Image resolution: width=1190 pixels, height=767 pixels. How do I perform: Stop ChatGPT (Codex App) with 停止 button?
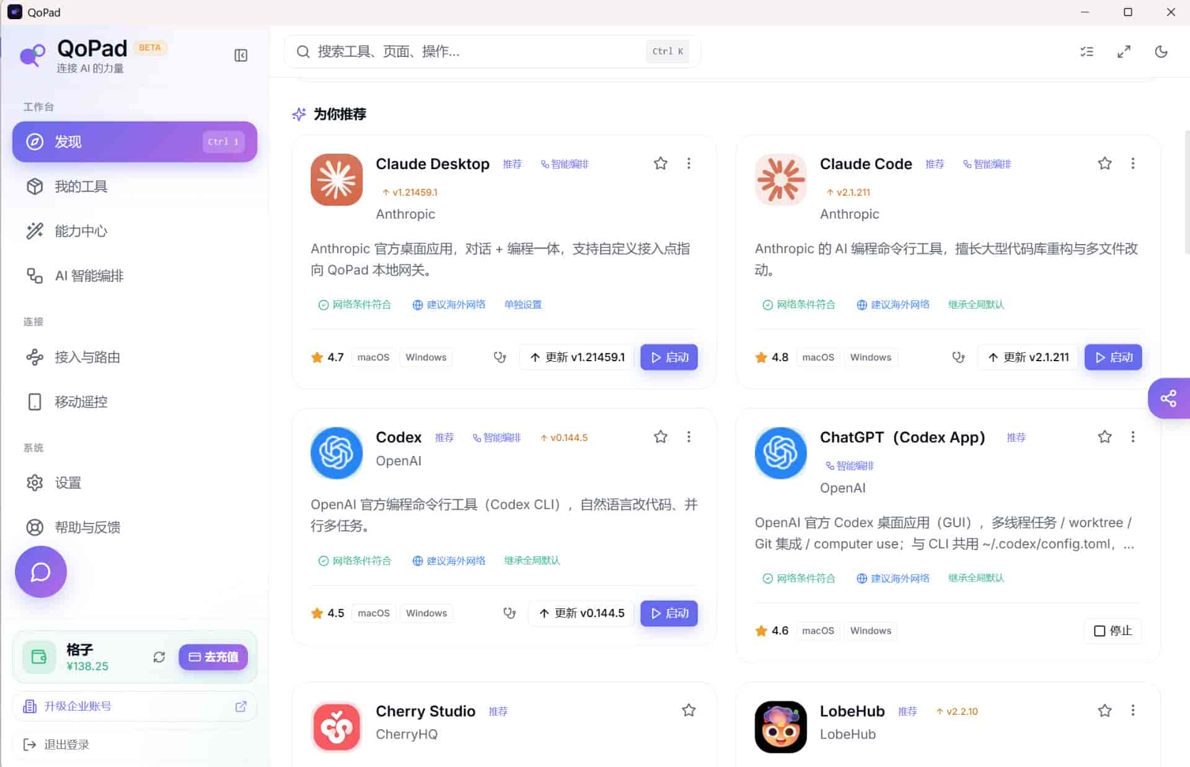pos(1113,631)
